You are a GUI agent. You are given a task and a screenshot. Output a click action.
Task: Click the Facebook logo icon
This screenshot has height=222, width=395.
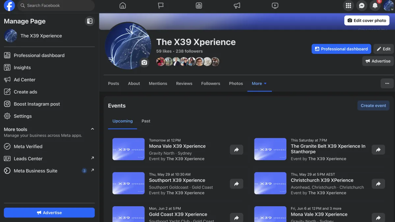9,6
